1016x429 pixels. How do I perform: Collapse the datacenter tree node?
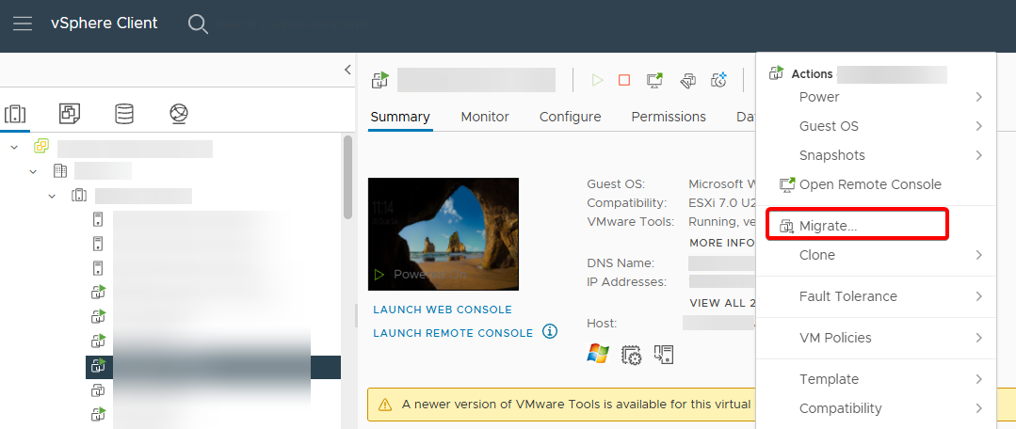click(x=33, y=171)
